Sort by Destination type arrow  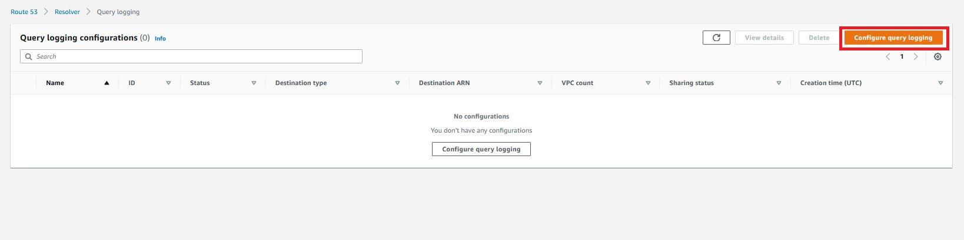click(397, 83)
